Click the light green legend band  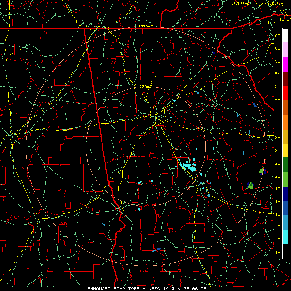pyautogui.click(x=286, y=179)
